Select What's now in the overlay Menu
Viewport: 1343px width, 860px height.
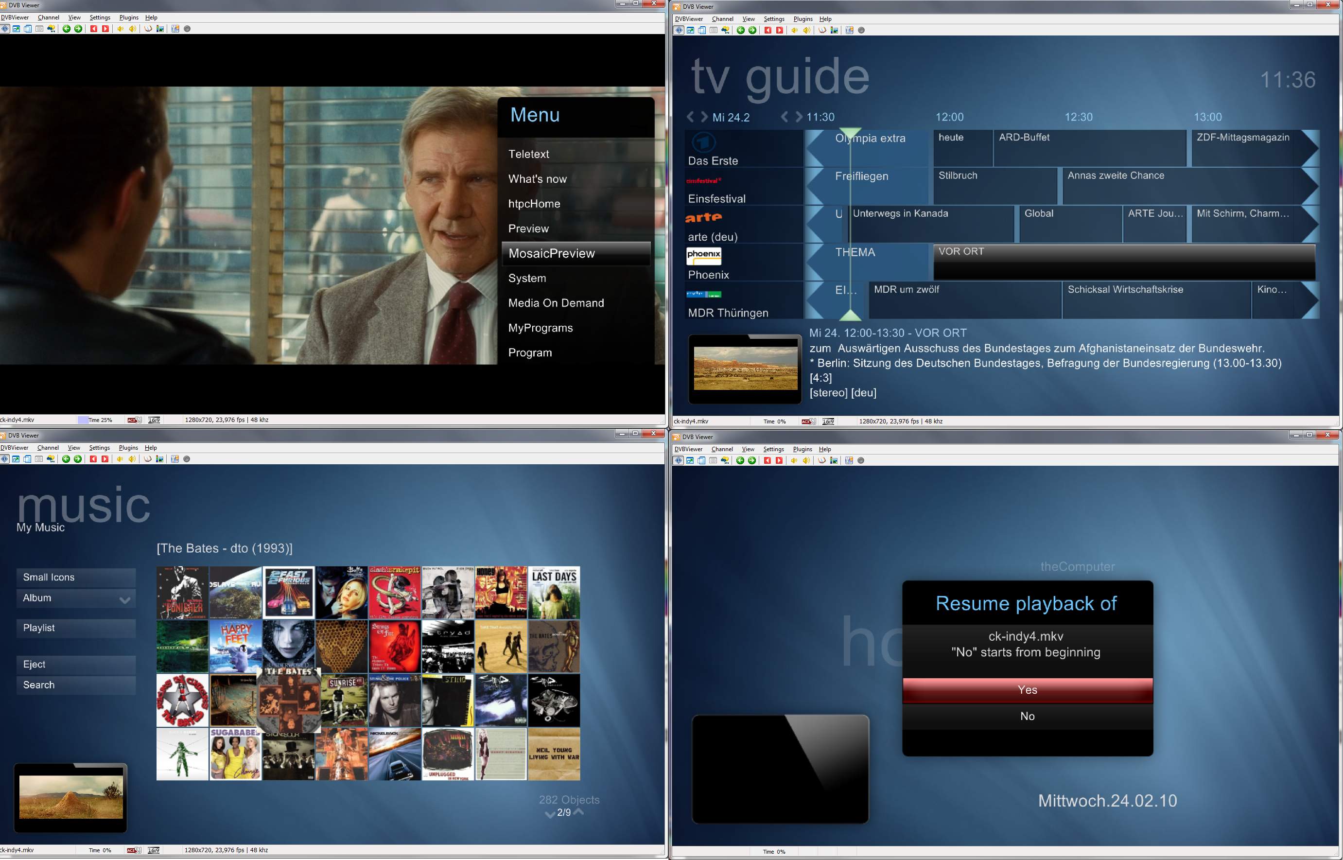(576, 179)
